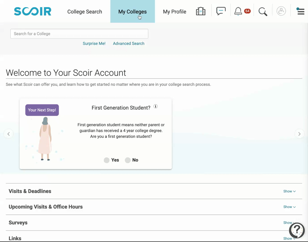Open the messages chat icon
This screenshot has width=308, height=242.
tap(221, 11)
